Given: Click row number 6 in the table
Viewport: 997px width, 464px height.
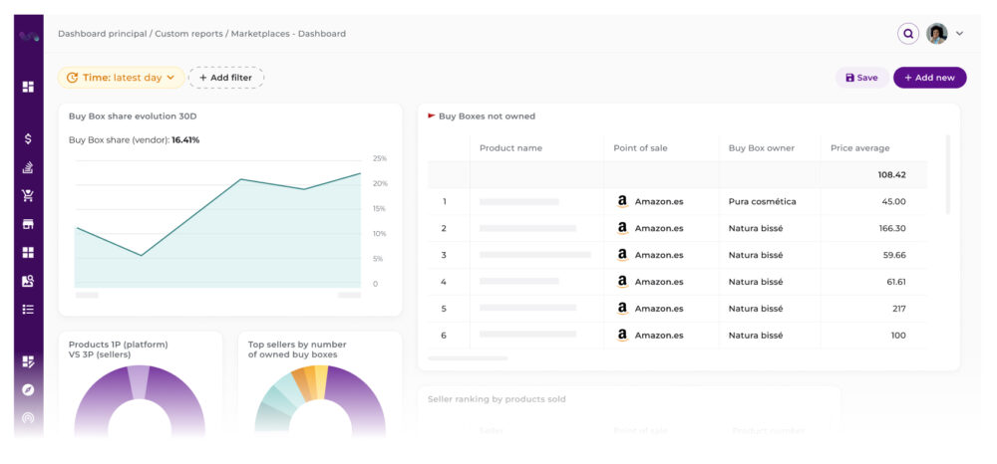Looking at the screenshot, I should click(x=444, y=335).
